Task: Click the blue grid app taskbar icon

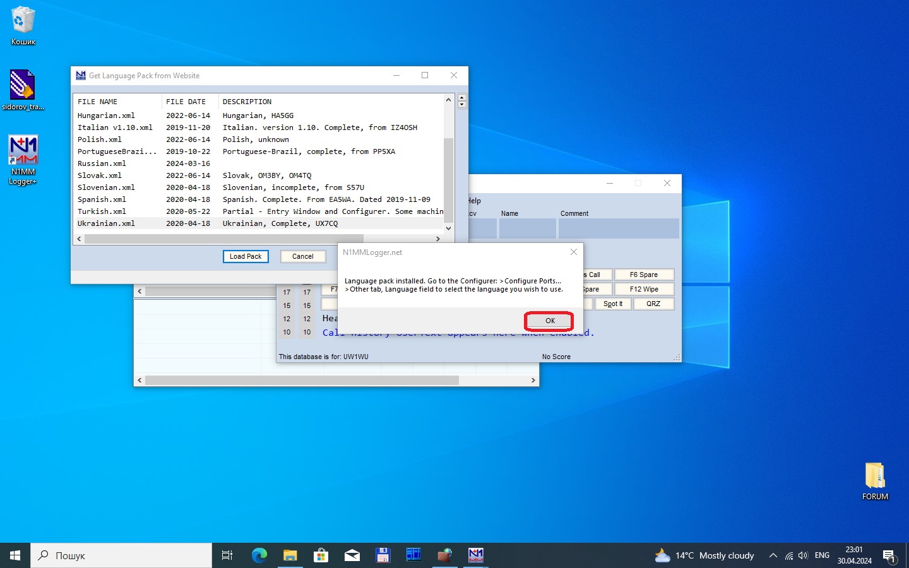Action: (413, 555)
